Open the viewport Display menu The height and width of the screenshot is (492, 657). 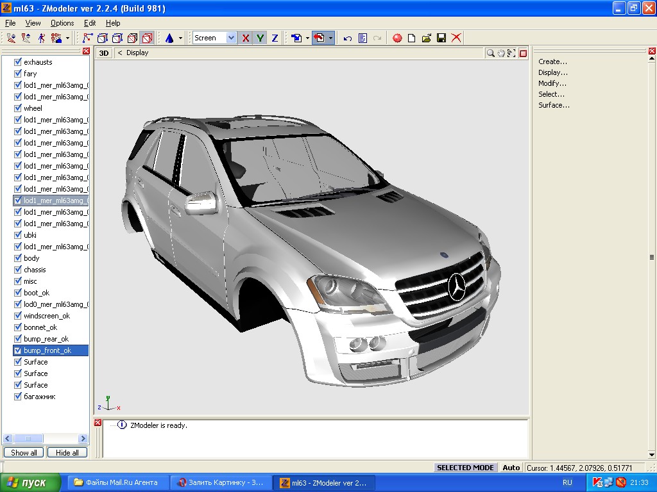137,53
